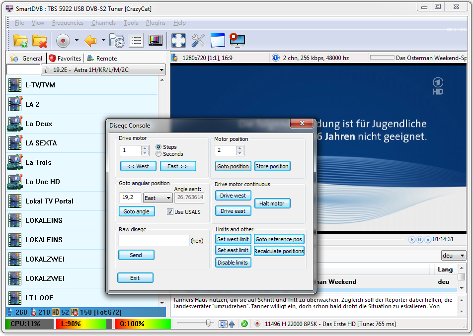Start recording with the record button
Screen dimensions: 473x336
[63, 40]
